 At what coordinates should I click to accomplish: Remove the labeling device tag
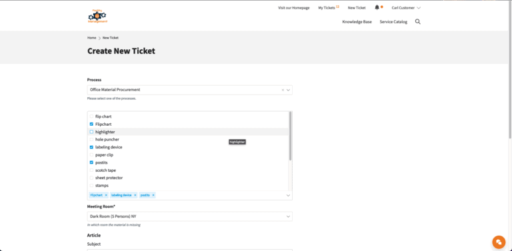(x=135, y=195)
